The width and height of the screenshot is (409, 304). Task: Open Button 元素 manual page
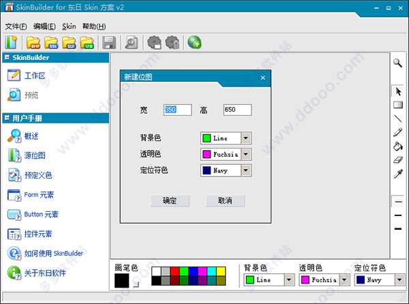pos(33,214)
